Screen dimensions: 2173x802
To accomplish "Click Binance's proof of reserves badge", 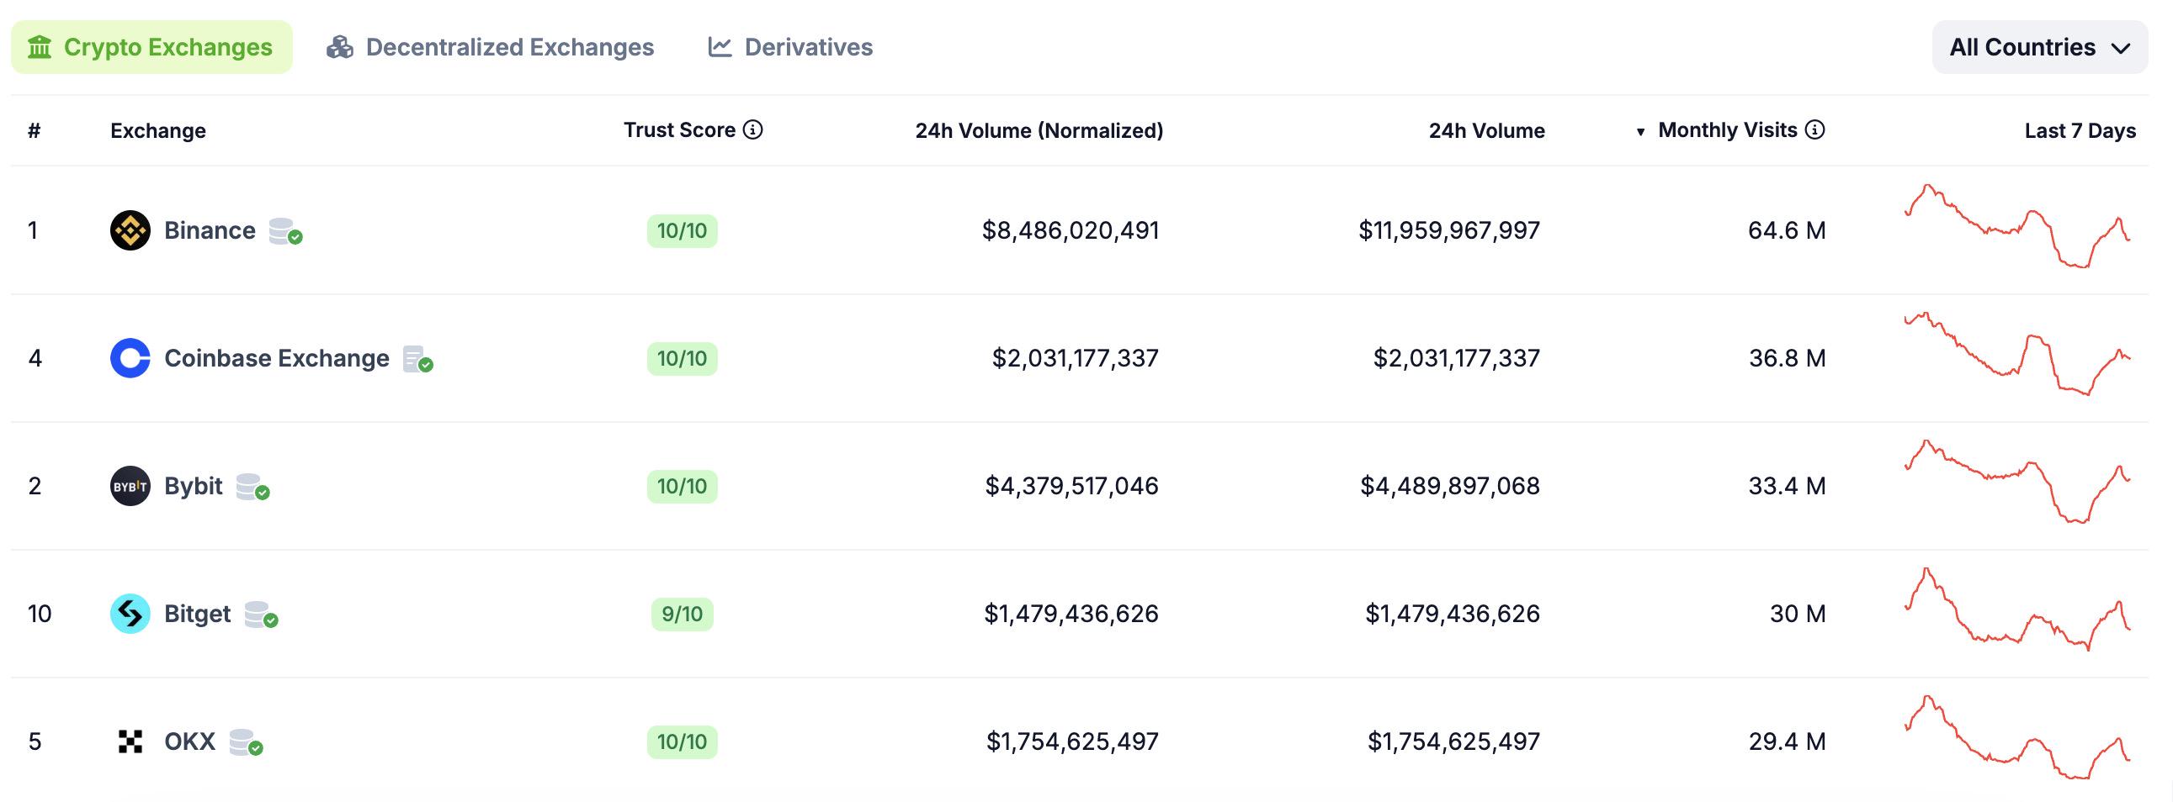I will click(x=285, y=231).
